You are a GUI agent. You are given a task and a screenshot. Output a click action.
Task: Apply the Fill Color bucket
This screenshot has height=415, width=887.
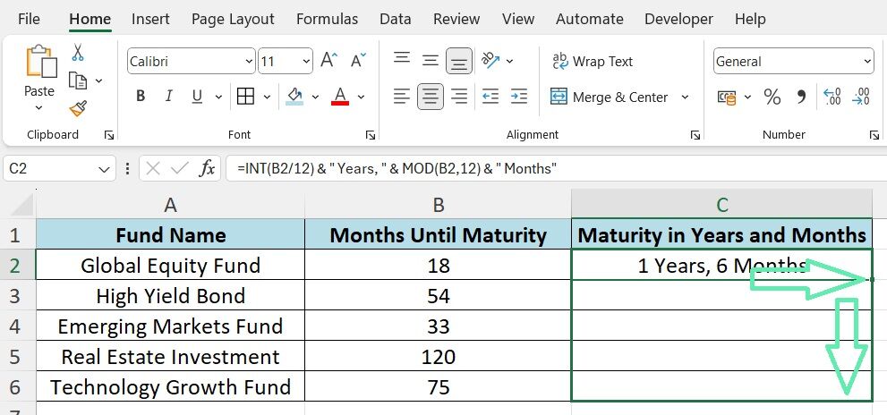(x=294, y=96)
